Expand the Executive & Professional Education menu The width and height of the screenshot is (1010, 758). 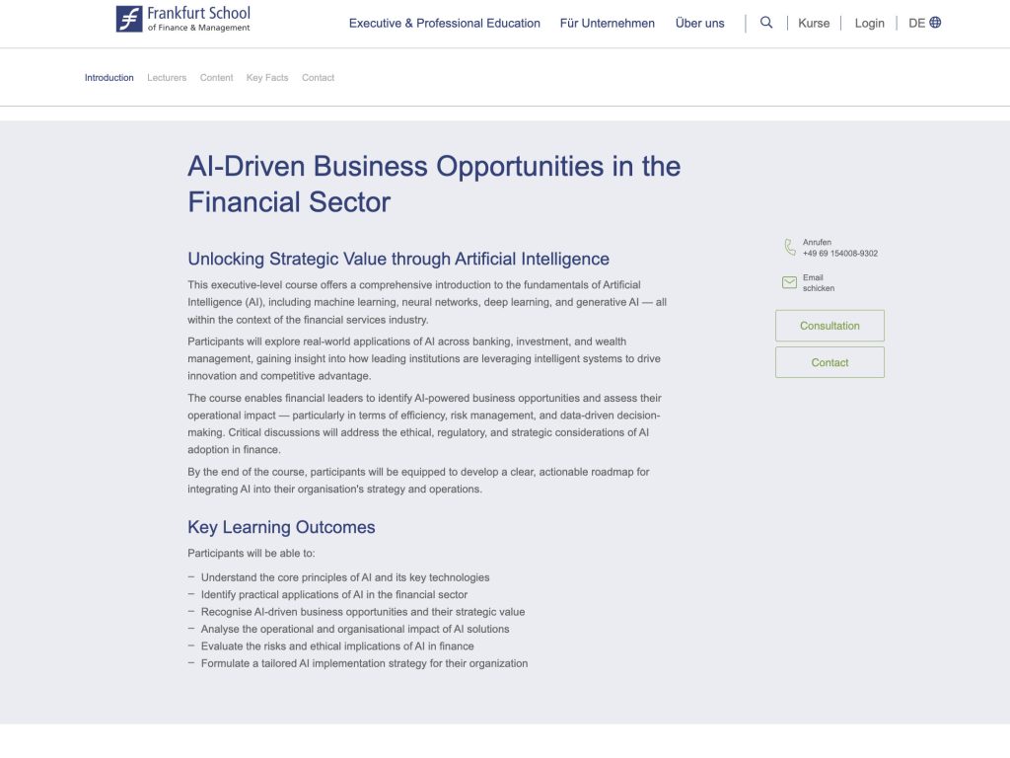(x=445, y=23)
